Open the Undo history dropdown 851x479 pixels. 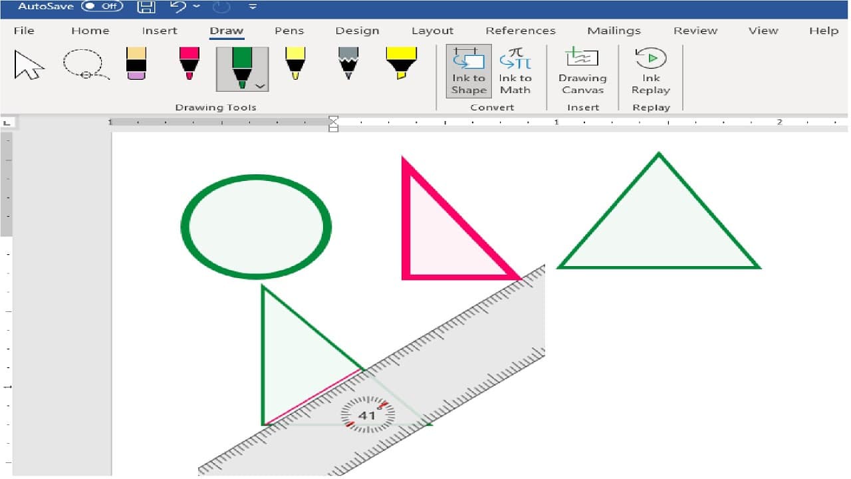pos(196,7)
